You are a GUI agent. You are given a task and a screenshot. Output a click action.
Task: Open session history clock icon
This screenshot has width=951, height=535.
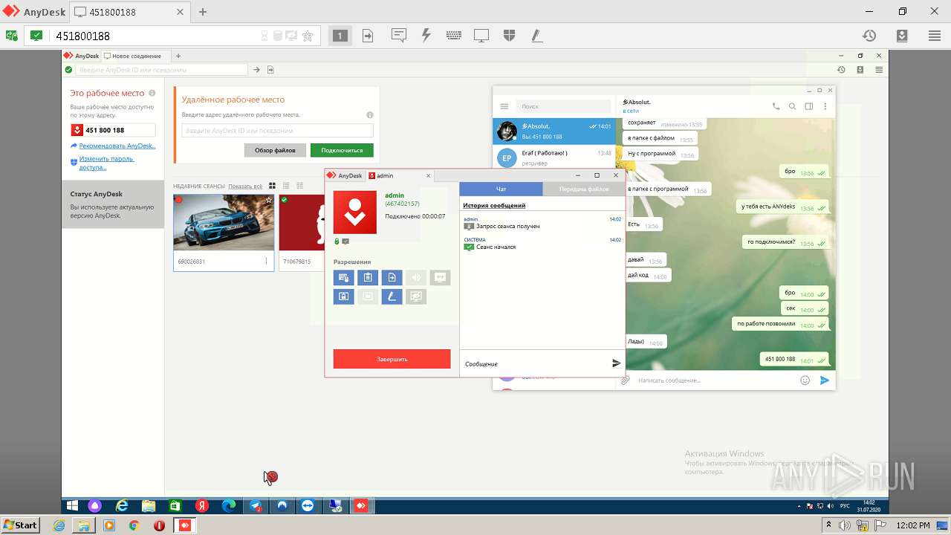tap(869, 35)
